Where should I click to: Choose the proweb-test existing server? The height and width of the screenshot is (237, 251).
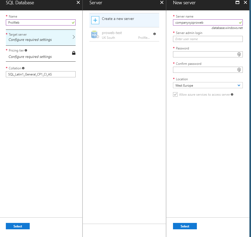coord(124,35)
